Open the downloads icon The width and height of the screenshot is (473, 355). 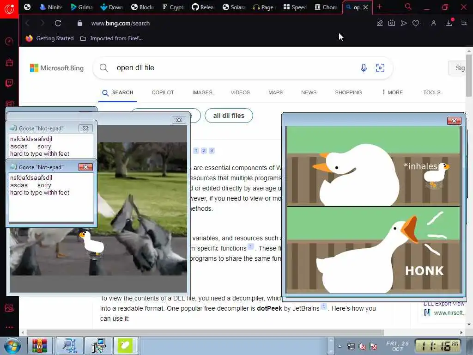[x=449, y=23]
